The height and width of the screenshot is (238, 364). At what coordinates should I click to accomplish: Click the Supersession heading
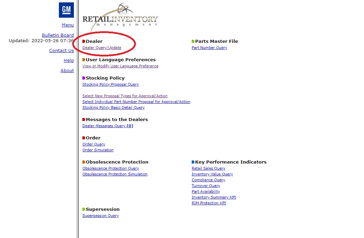click(102, 209)
